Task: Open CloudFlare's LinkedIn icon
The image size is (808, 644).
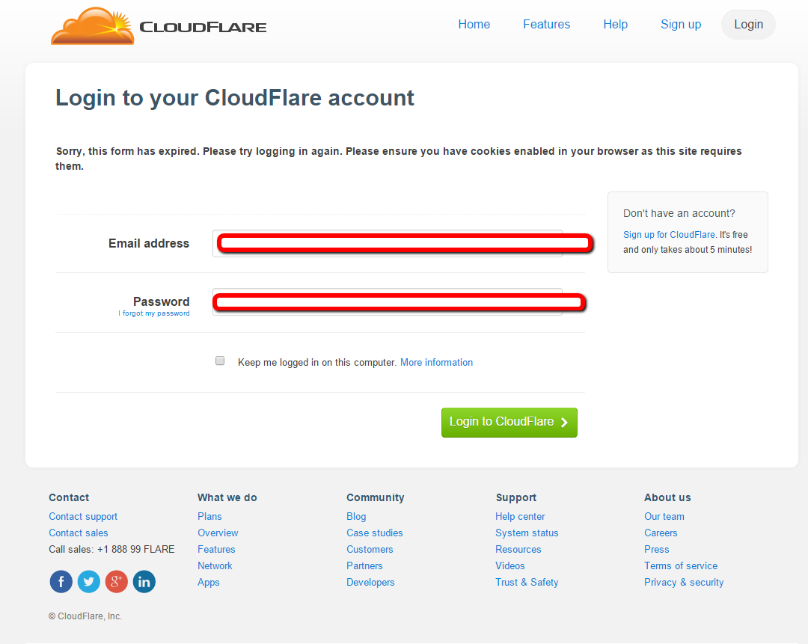Action: coord(144,582)
